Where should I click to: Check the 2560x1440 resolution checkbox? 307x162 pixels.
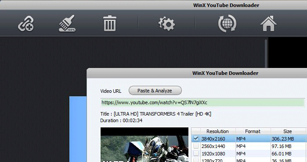click(x=196, y=146)
